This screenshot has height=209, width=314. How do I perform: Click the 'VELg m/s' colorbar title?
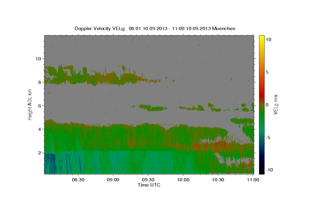(276, 104)
